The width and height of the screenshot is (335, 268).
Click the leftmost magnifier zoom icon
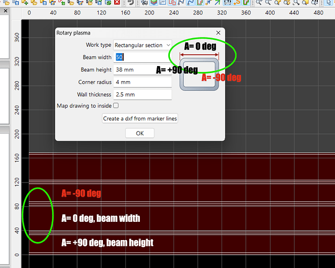[x=259, y=3]
